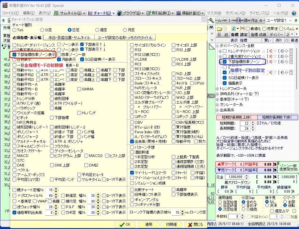Screen dimensions: 299x229
Task: Expand 基準足(チャート下) tree node
Action: (x=217, y=99)
